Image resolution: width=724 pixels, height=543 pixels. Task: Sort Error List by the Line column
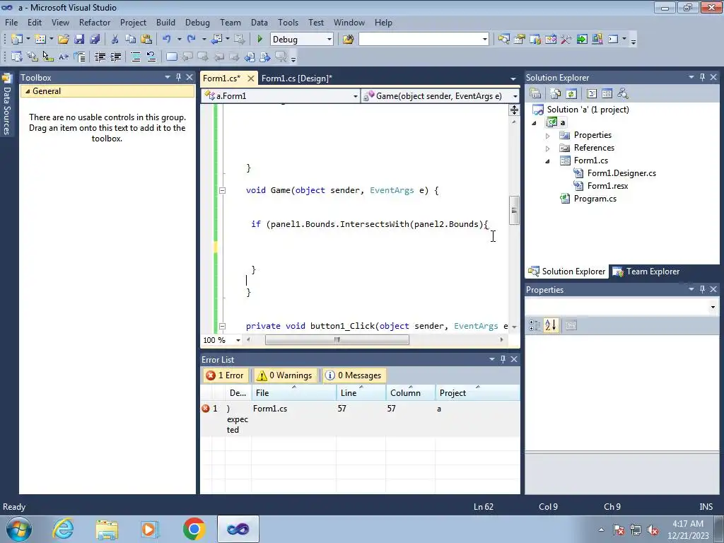pos(361,392)
